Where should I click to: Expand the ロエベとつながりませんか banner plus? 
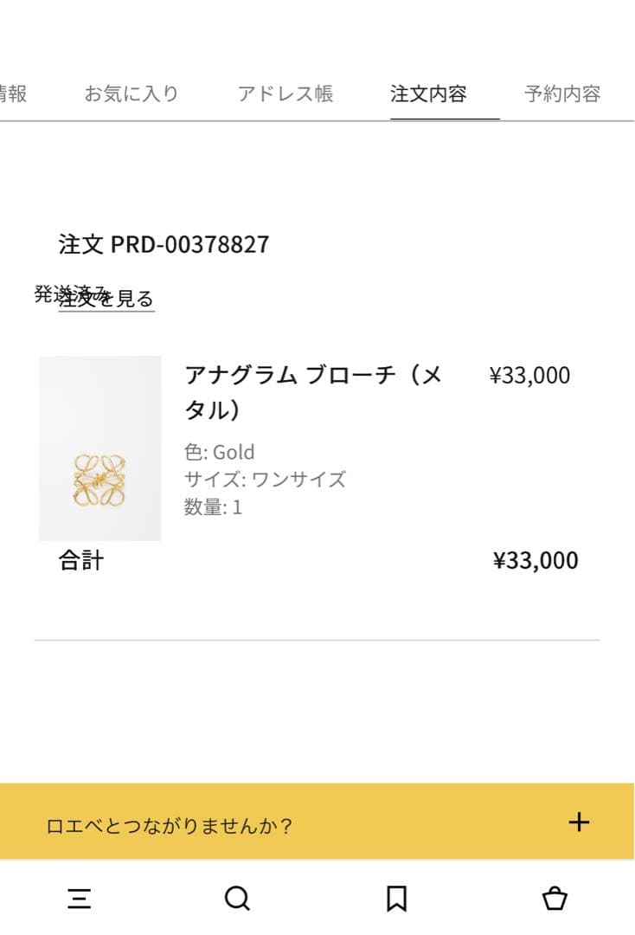579,822
